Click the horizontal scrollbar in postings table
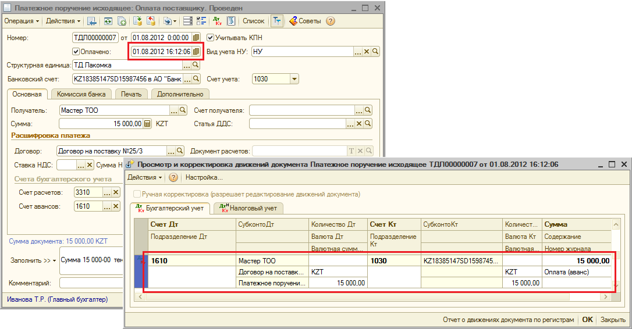The width and height of the screenshot is (632, 329). tap(372, 297)
